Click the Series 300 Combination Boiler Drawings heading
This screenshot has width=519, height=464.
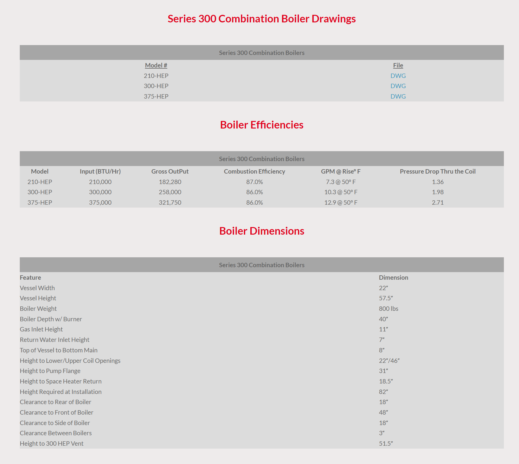pos(261,19)
